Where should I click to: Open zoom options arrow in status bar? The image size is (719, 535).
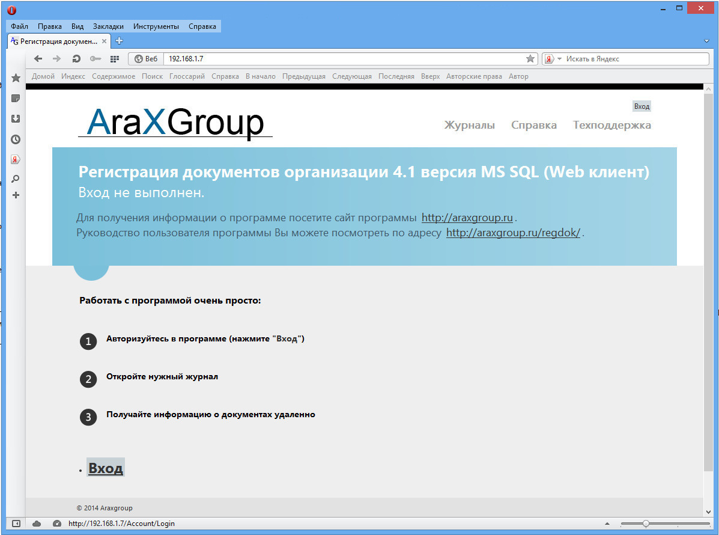607,524
